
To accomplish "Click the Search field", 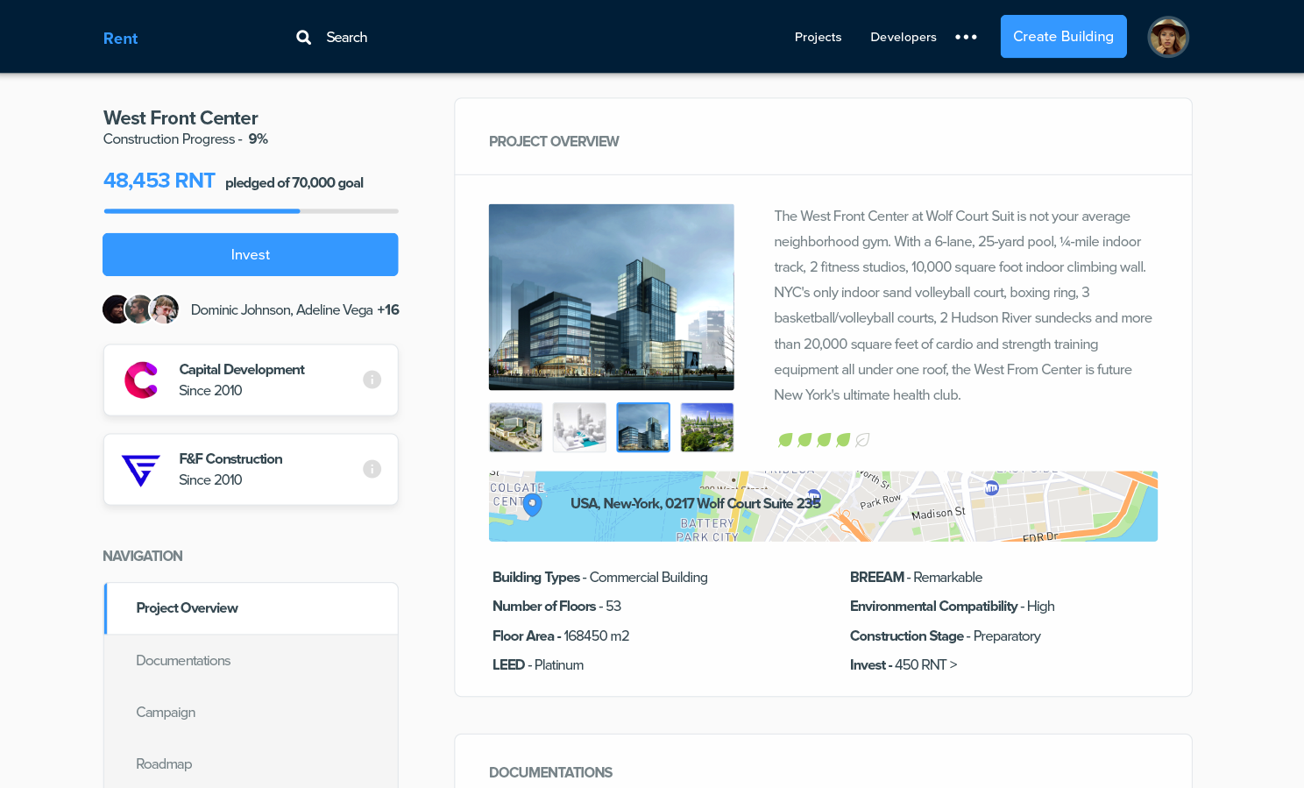I will click(x=346, y=37).
